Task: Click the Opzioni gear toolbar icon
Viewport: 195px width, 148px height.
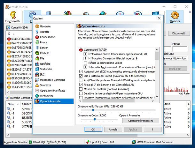Action: point(175,15)
